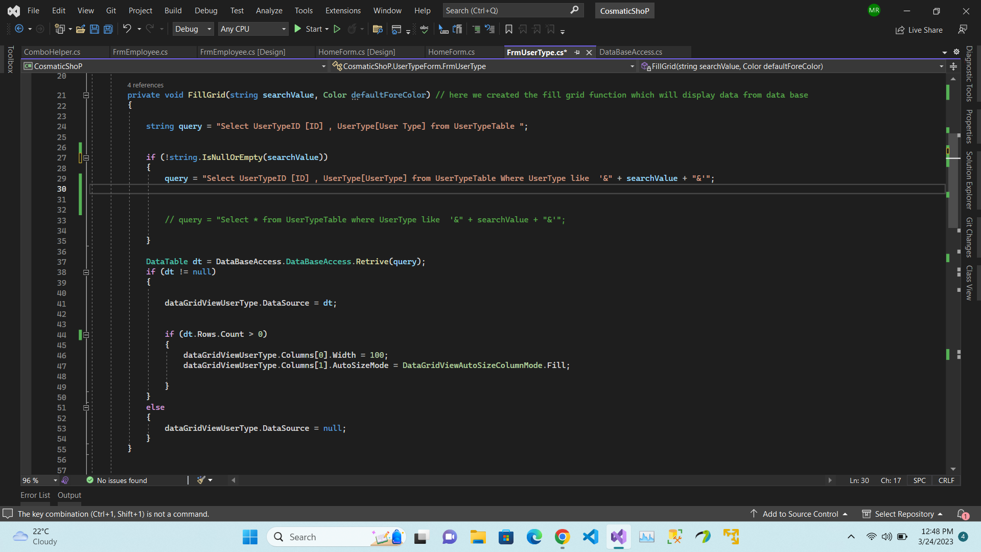Click the Send Feedback person icon
Viewport: 981px width, 552px height.
pos(963,30)
